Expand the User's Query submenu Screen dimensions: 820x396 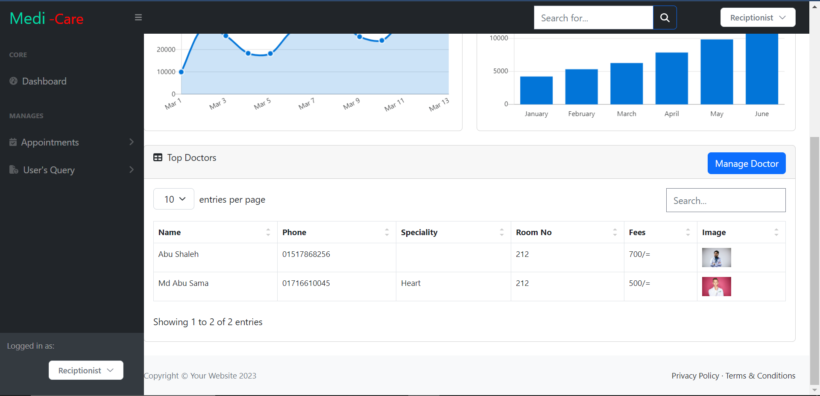(x=131, y=169)
